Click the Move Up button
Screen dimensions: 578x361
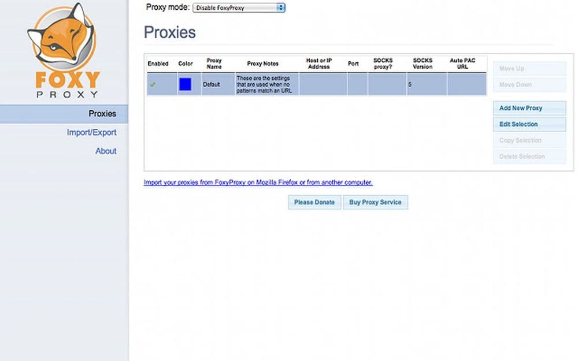click(x=528, y=68)
